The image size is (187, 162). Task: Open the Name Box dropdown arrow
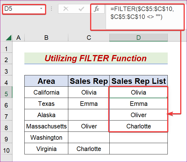(x=41, y=9)
